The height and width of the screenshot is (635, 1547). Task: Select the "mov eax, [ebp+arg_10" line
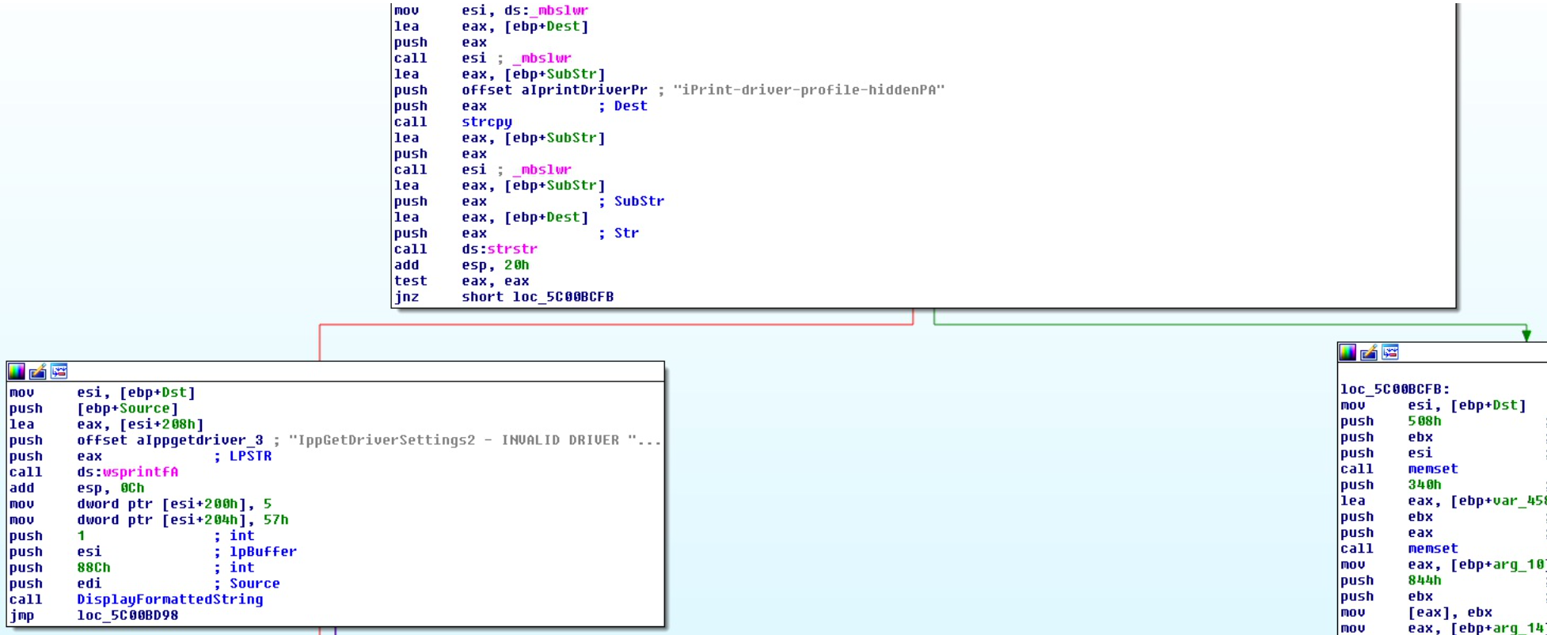pyautogui.click(x=1442, y=565)
